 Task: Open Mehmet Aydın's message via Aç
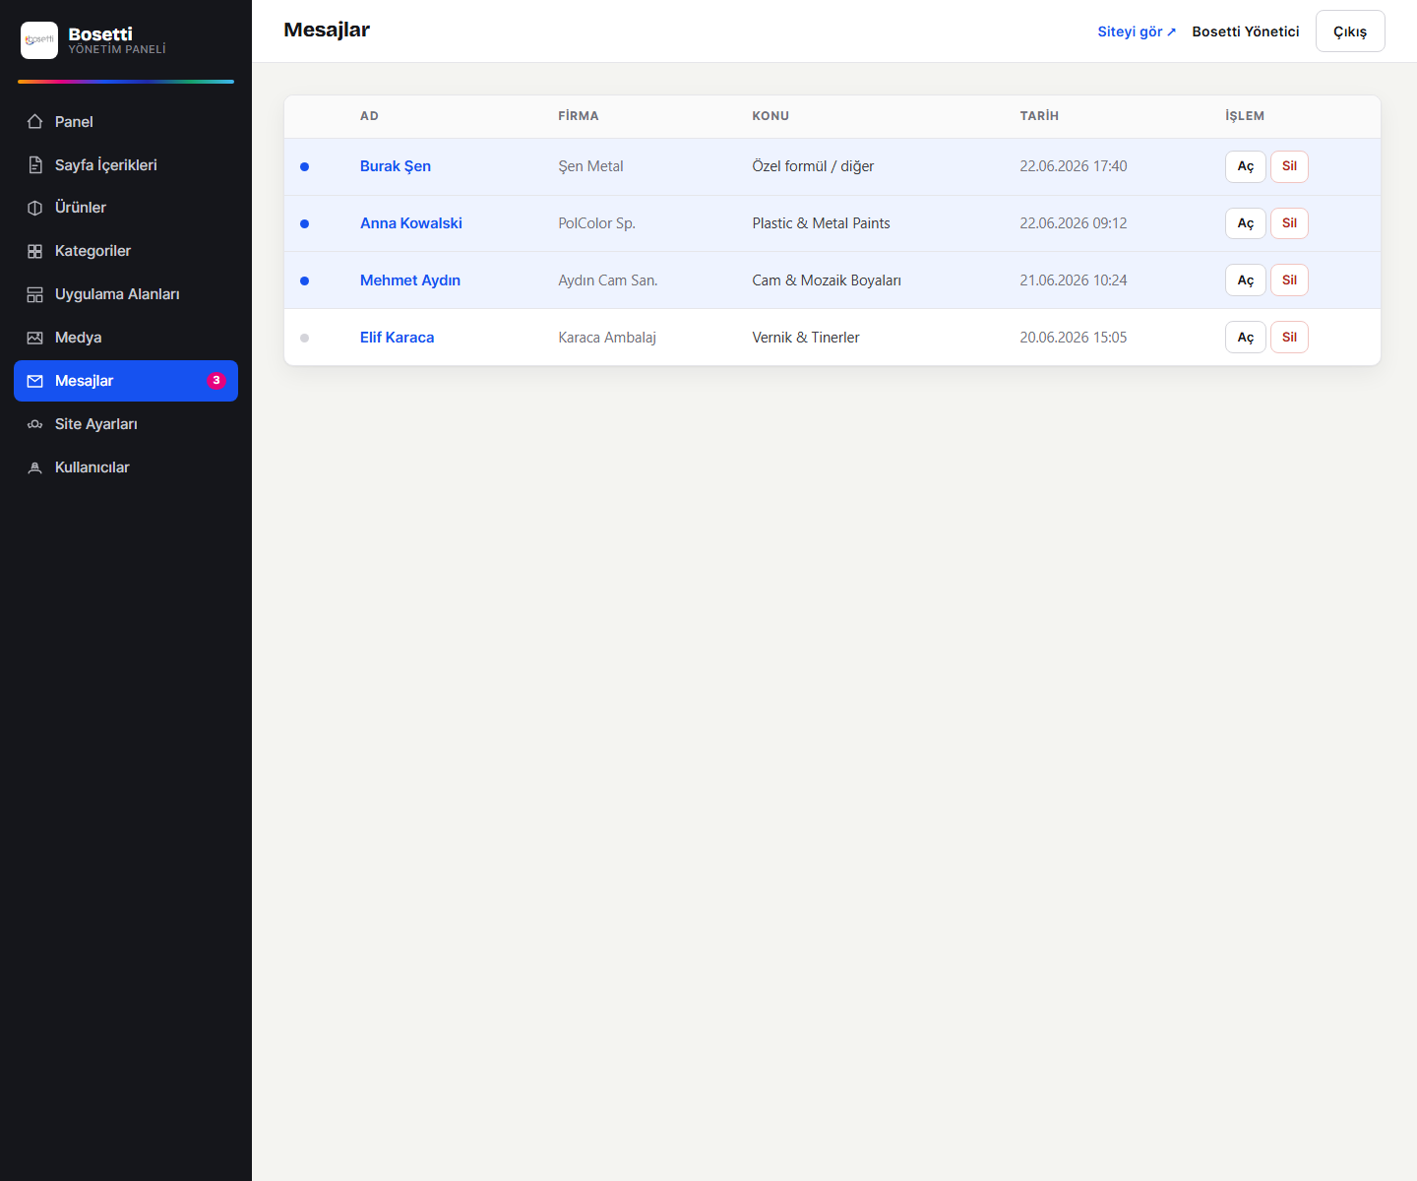pos(1245,280)
